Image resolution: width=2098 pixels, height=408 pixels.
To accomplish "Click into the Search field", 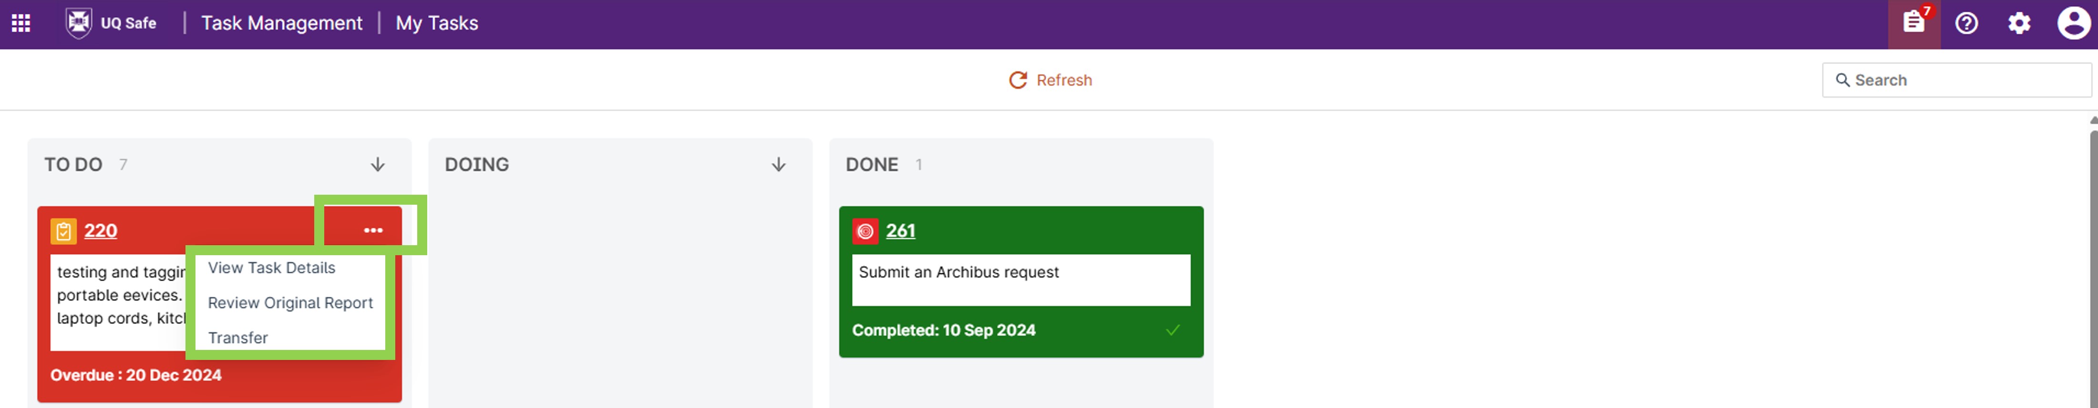I will (x=1956, y=80).
